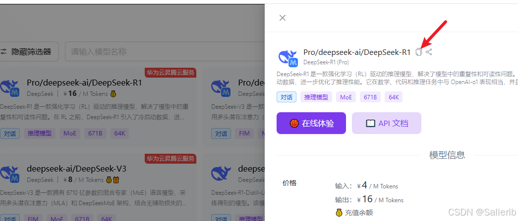The image size is (518, 221).
Task: Click whale logo on deepseek-ai/DeepSeek-V3 card
Action: pyautogui.click(x=10, y=174)
